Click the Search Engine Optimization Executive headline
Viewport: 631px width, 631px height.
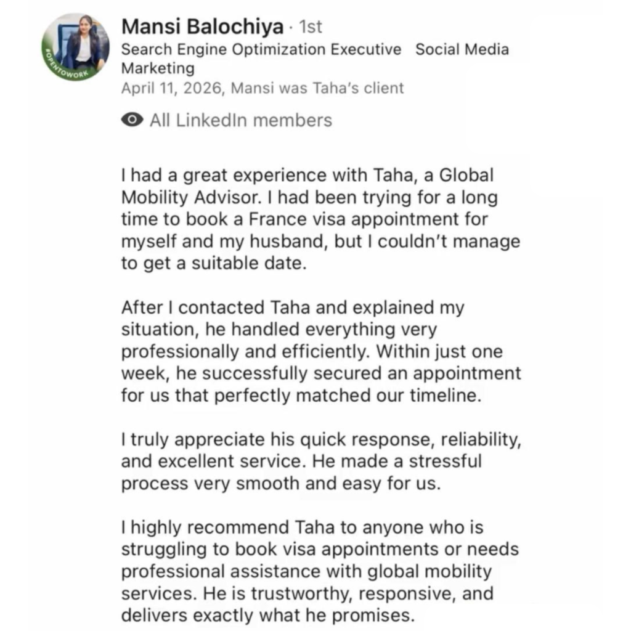(x=261, y=49)
